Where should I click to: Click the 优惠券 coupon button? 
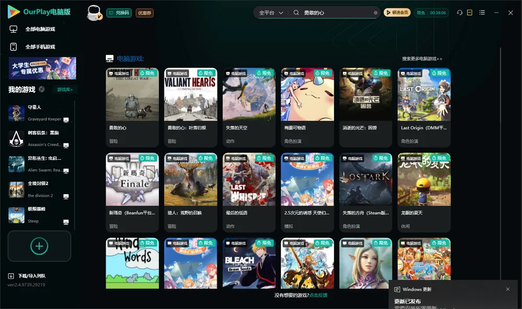145,13
